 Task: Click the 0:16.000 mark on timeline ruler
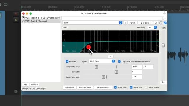coord(133,7)
